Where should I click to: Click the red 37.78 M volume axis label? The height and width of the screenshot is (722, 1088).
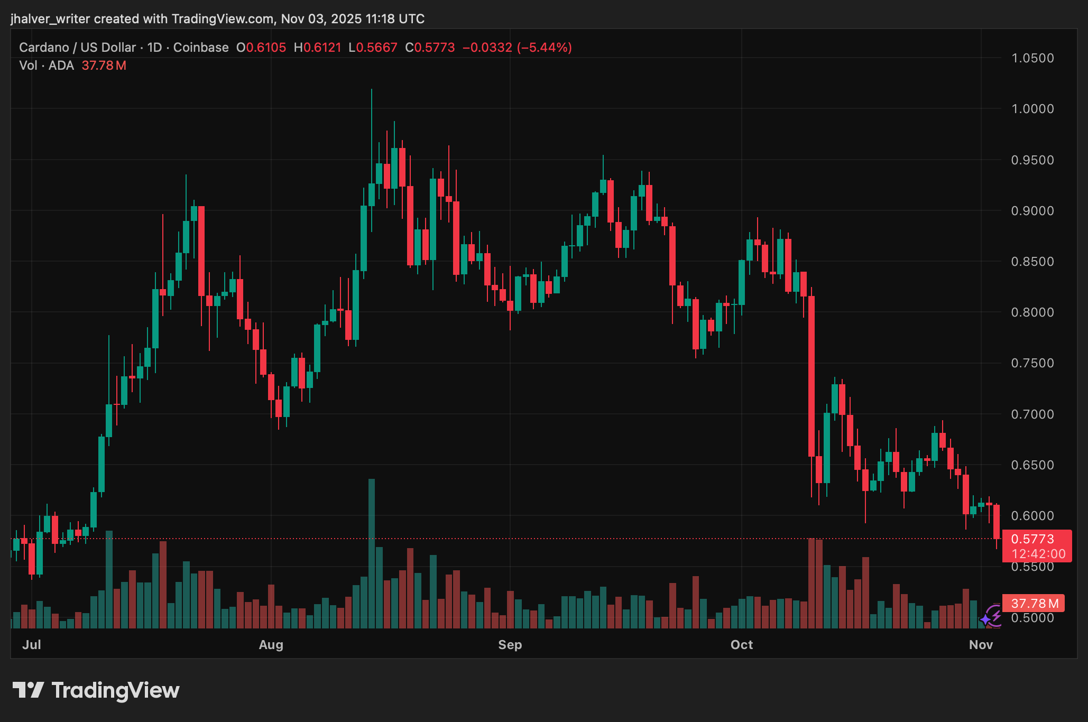coord(1034,603)
